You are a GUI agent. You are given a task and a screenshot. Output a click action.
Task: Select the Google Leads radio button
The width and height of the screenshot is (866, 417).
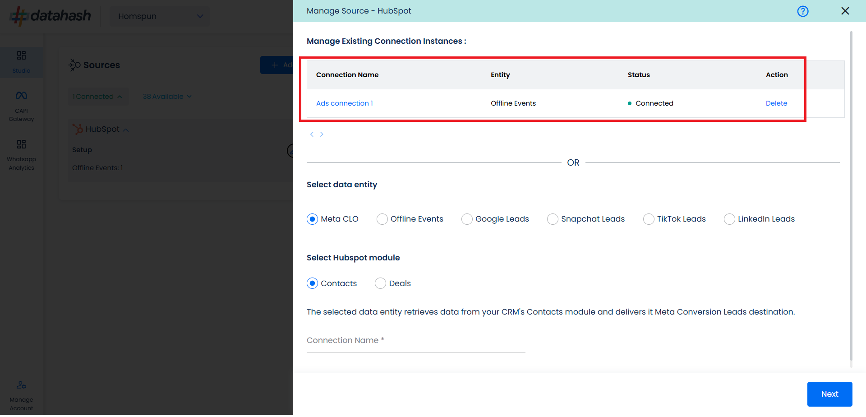pos(467,219)
